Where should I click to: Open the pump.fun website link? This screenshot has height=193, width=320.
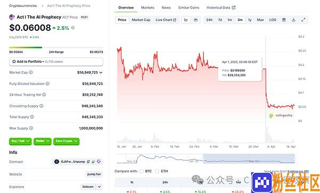click(94, 174)
